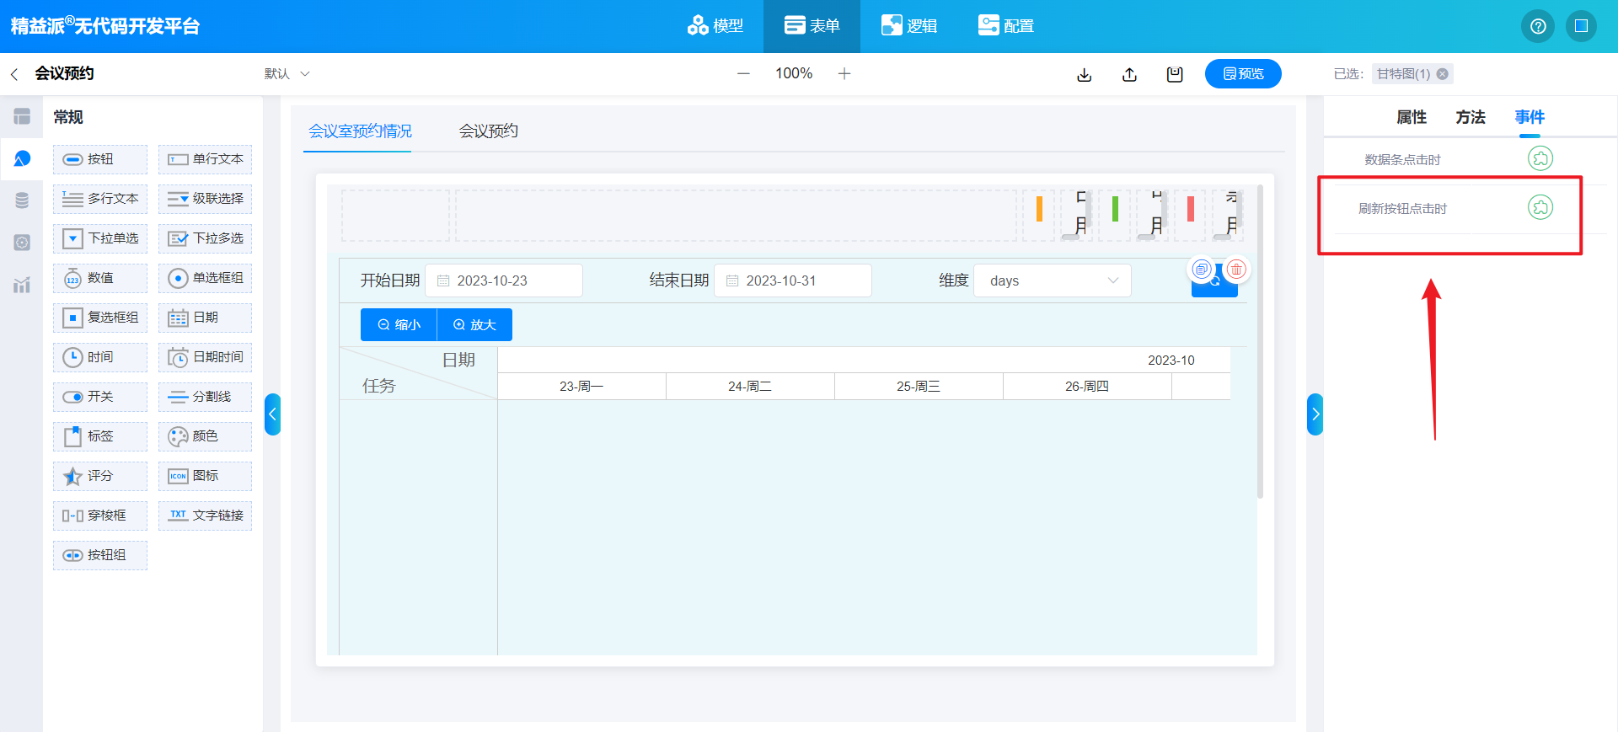
Task: Select the regular components sidebar icon
Action: point(22,158)
